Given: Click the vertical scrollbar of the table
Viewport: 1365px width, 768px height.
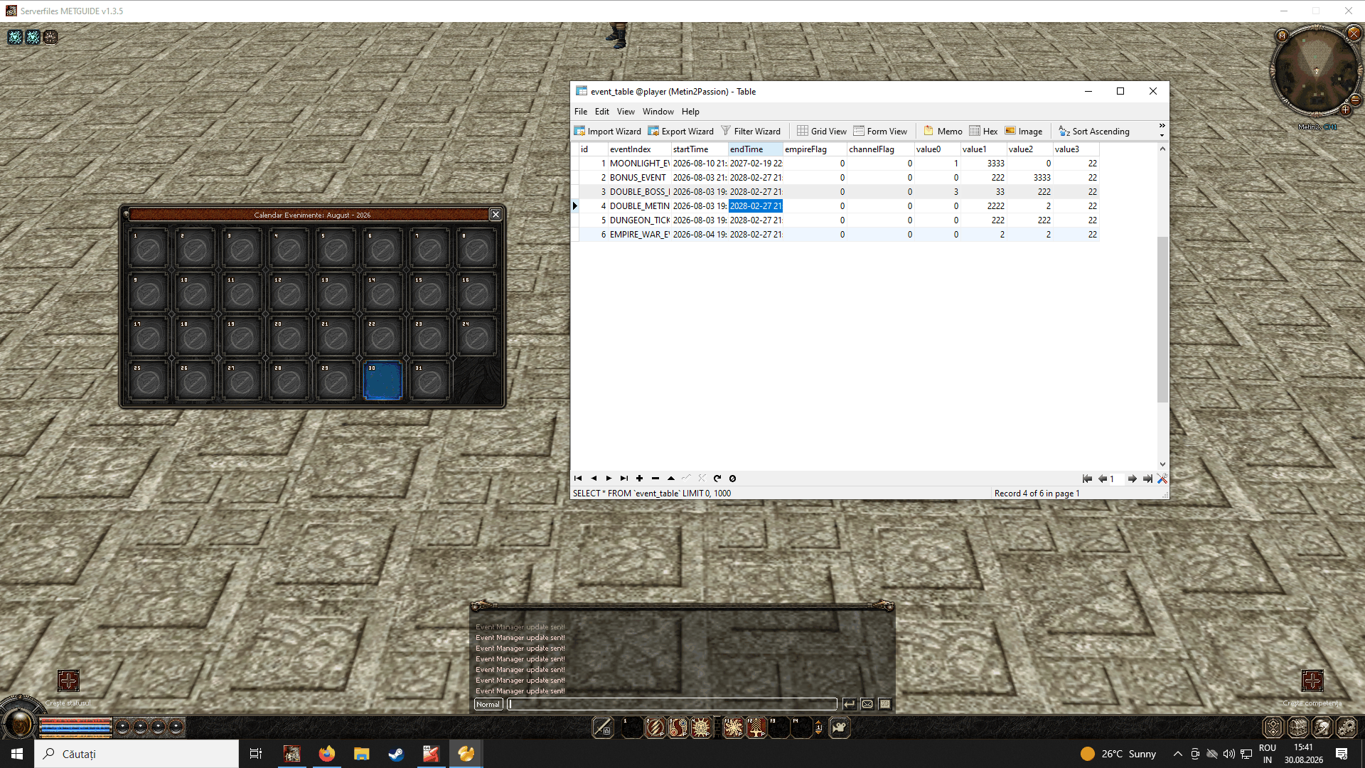Looking at the screenshot, I should pos(1162,319).
